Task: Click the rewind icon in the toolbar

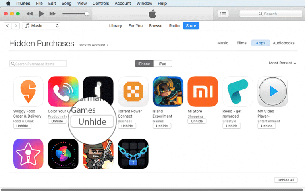Action: [x=29, y=14]
